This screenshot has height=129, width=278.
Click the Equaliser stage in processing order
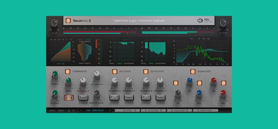click(180, 110)
